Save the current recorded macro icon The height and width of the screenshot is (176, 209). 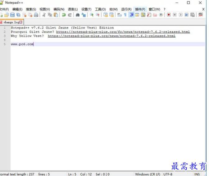tap(193, 15)
